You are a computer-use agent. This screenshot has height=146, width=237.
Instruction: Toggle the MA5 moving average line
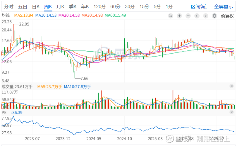click(x=23, y=15)
